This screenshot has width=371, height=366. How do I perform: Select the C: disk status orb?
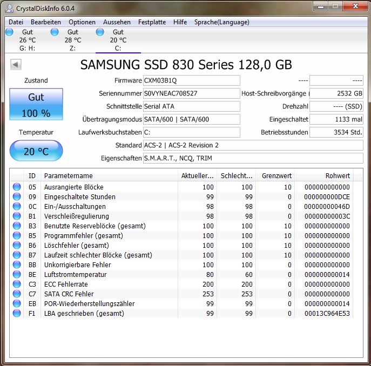(x=100, y=32)
